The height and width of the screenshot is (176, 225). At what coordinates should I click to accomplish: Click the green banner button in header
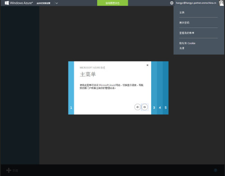112,3
